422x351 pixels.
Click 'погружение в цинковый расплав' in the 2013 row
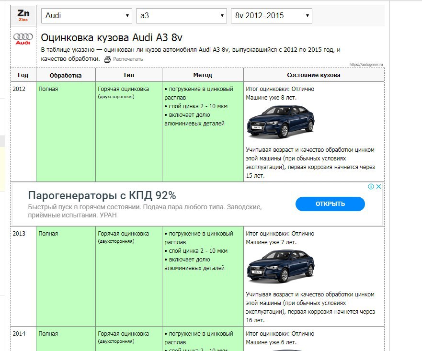[199, 238]
